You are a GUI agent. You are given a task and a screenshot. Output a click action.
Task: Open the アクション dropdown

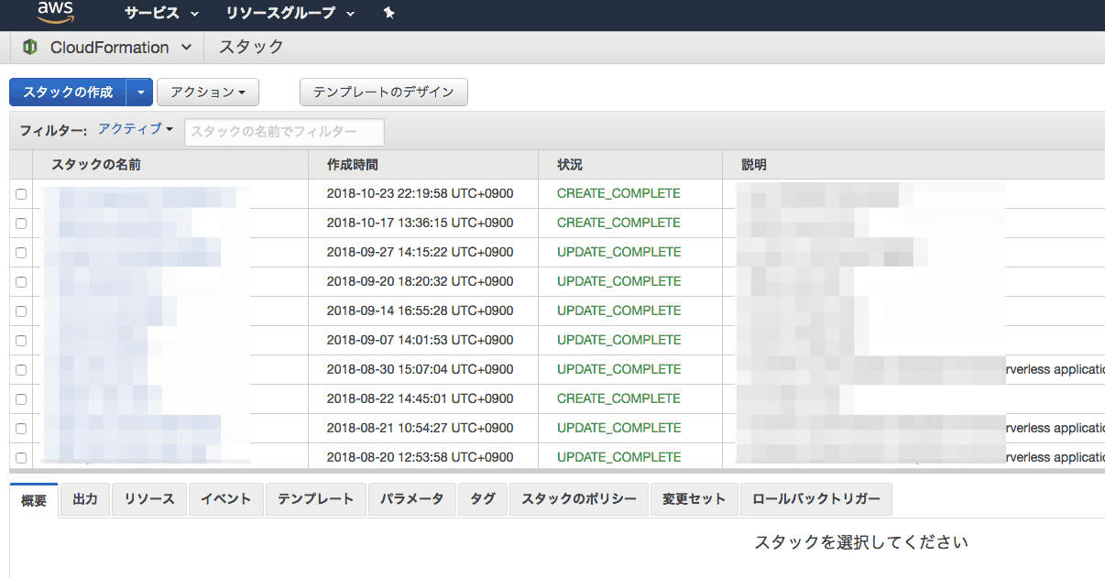(x=208, y=92)
